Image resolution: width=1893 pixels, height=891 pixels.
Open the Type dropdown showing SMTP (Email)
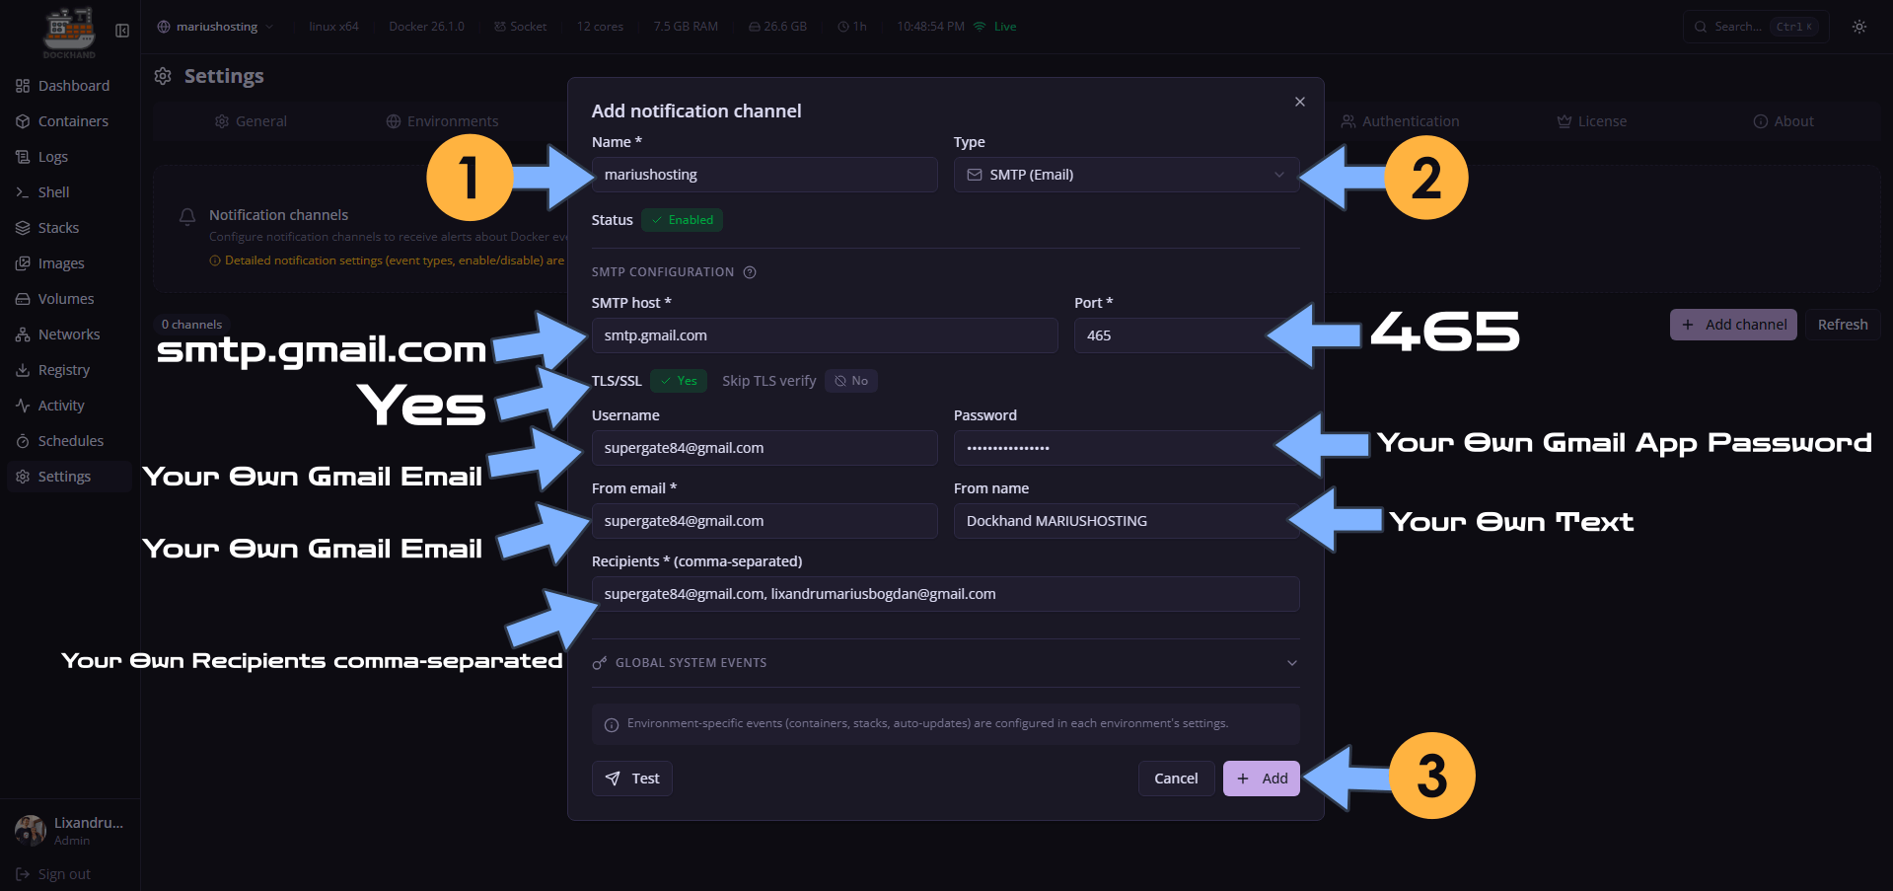(1125, 174)
